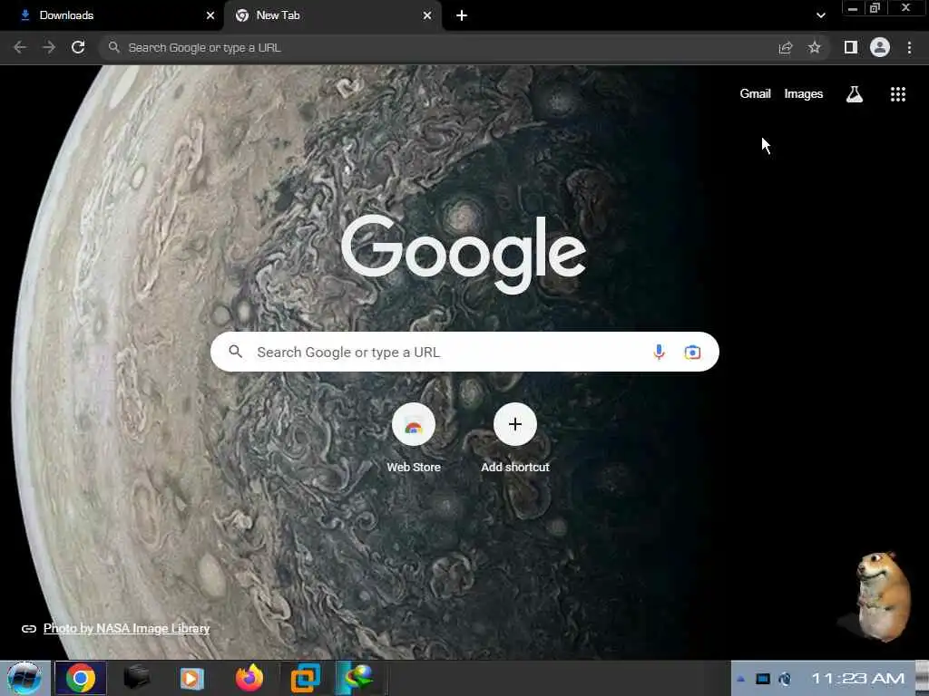
Task: Open a new tab with the plus button
Action: coord(462,15)
